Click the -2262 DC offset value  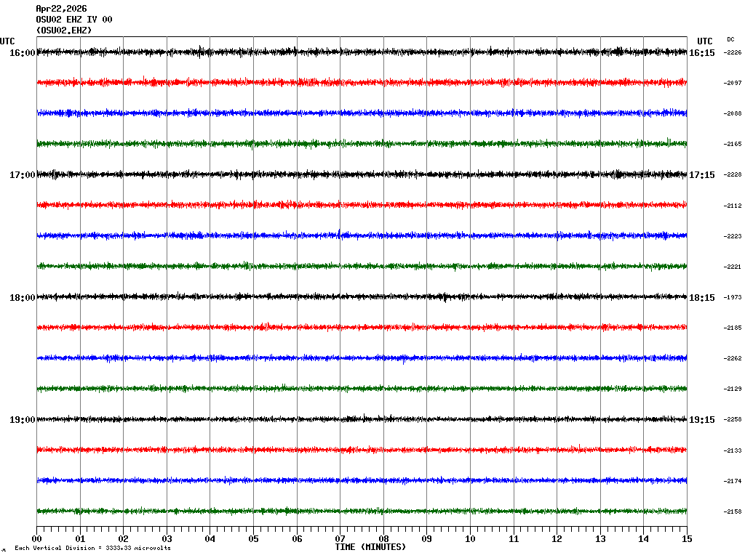pyautogui.click(x=733, y=359)
